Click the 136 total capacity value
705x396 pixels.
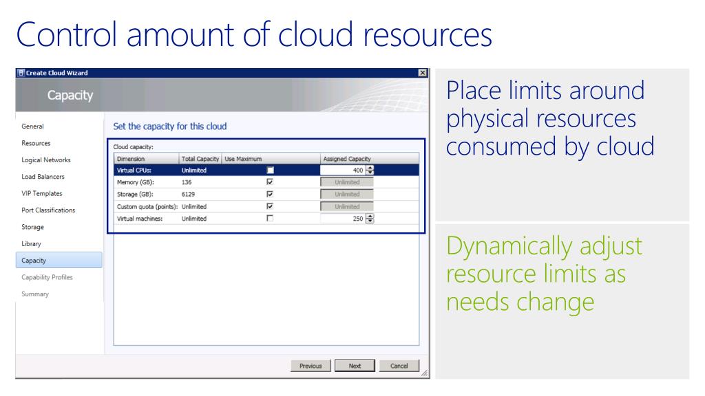[187, 182]
